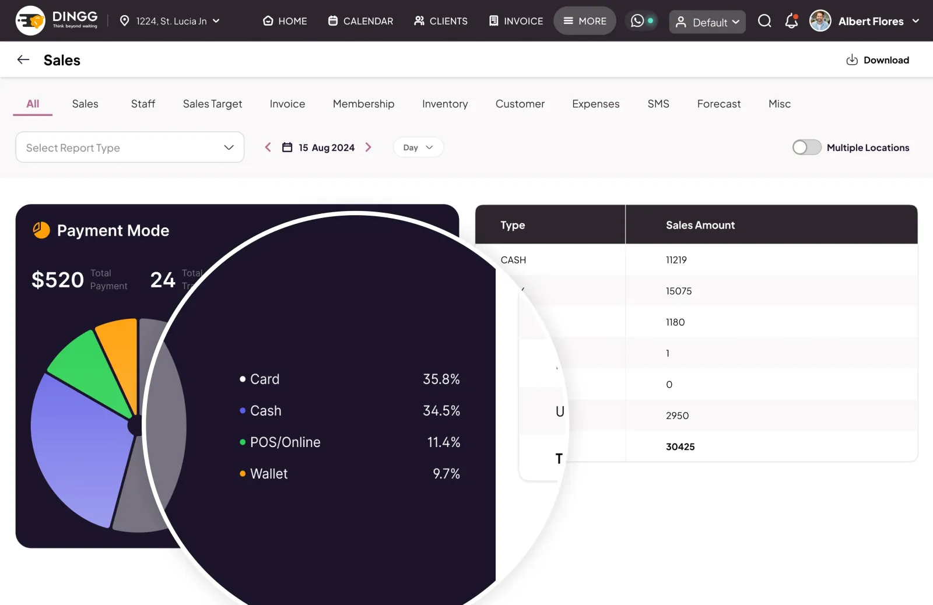Go to previous date with left chevron
The height and width of the screenshot is (605, 933).
(x=268, y=147)
